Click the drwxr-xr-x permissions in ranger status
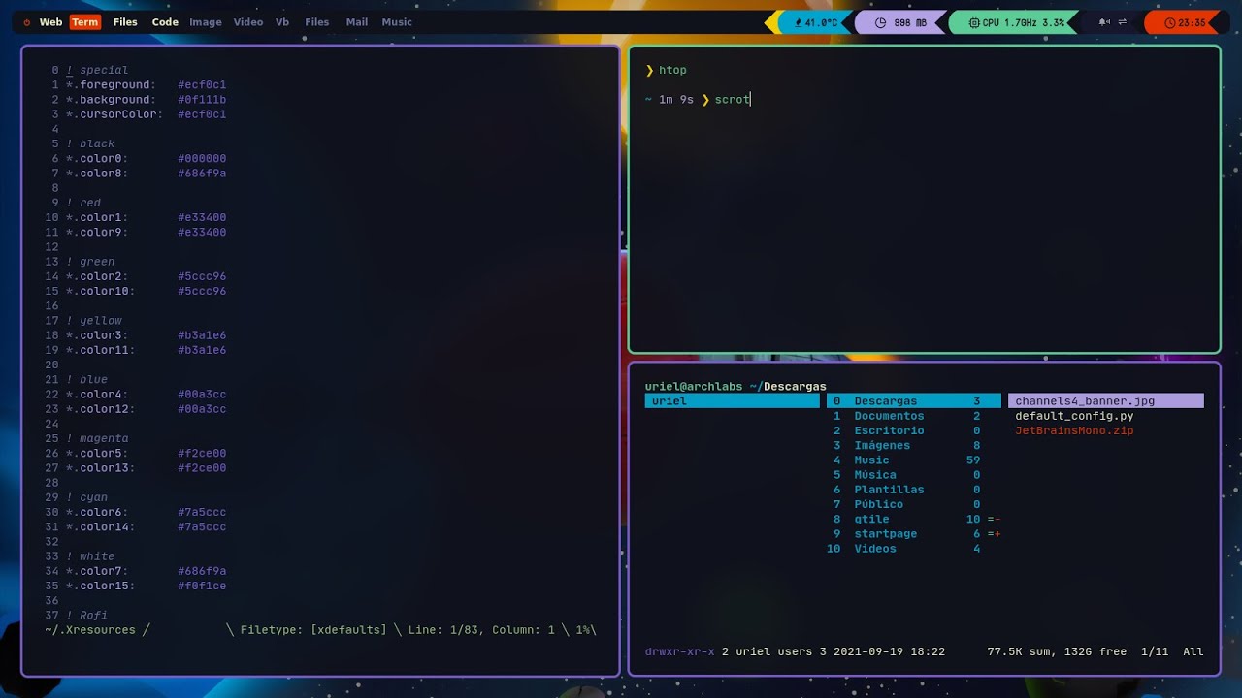This screenshot has height=698, width=1242. (680, 652)
